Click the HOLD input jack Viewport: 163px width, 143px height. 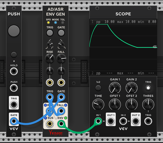tap(14, 71)
